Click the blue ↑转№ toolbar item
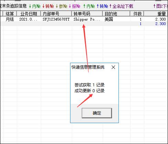The width and height of the screenshot is (168, 144). click(102, 6)
